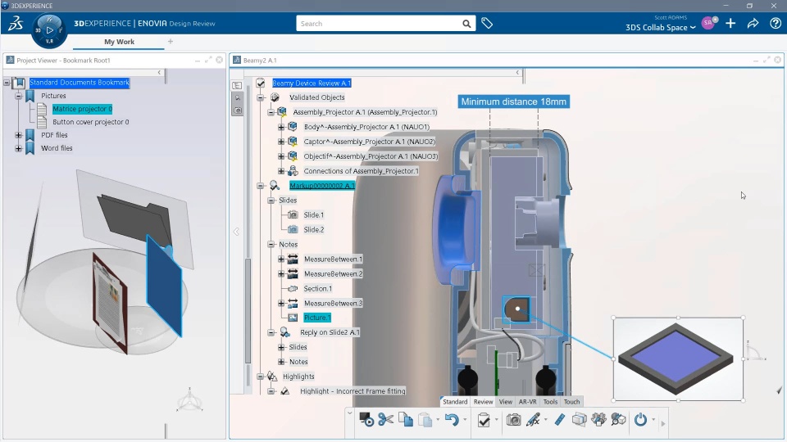The image size is (787, 442).
Task: Click the Section cube icon
Action: point(580,419)
